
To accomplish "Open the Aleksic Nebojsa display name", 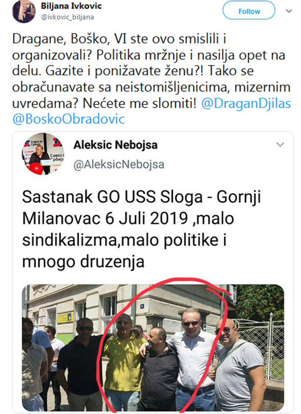I will [x=116, y=145].
